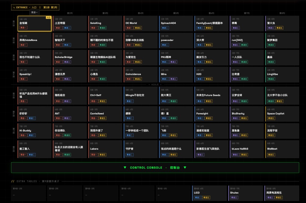This screenshot has height=203, width=306.
Task: Select the Spinach404 team card
Action: pyautogui.click(x=176, y=24)
